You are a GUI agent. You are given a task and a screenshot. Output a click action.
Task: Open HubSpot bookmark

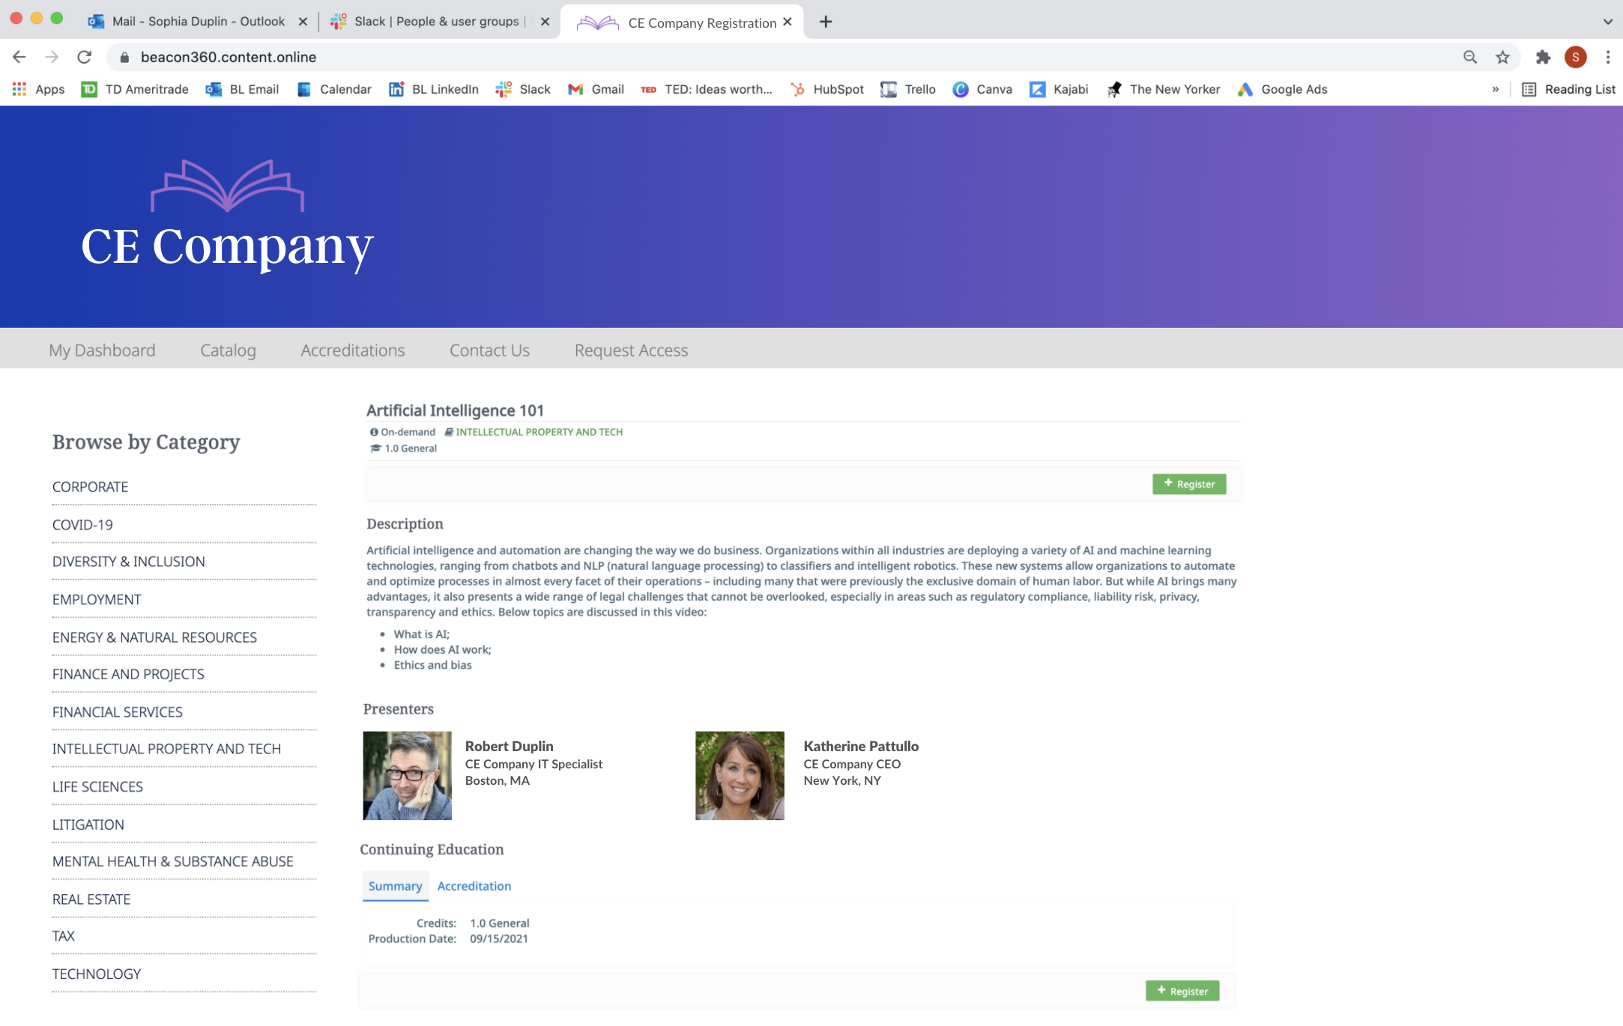point(826,89)
